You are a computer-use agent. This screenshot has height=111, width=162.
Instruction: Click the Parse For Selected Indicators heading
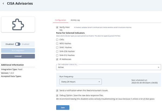coord(70,33)
